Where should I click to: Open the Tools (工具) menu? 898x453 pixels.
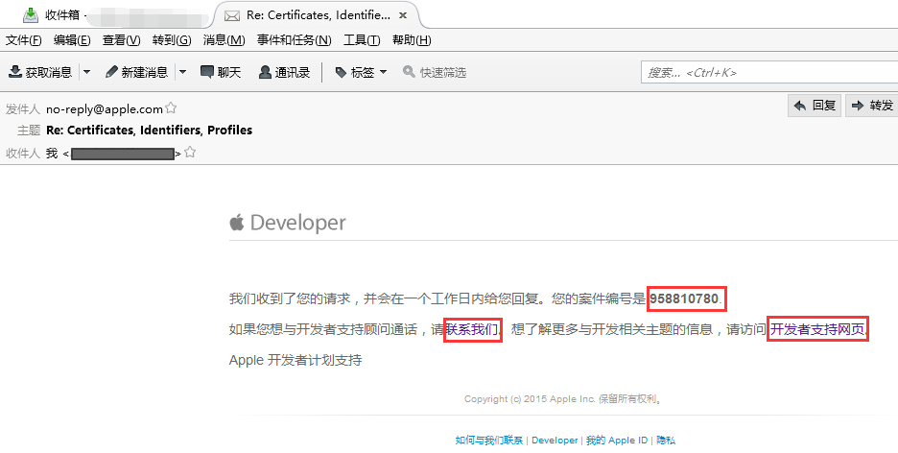pyautogui.click(x=362, y=40)
